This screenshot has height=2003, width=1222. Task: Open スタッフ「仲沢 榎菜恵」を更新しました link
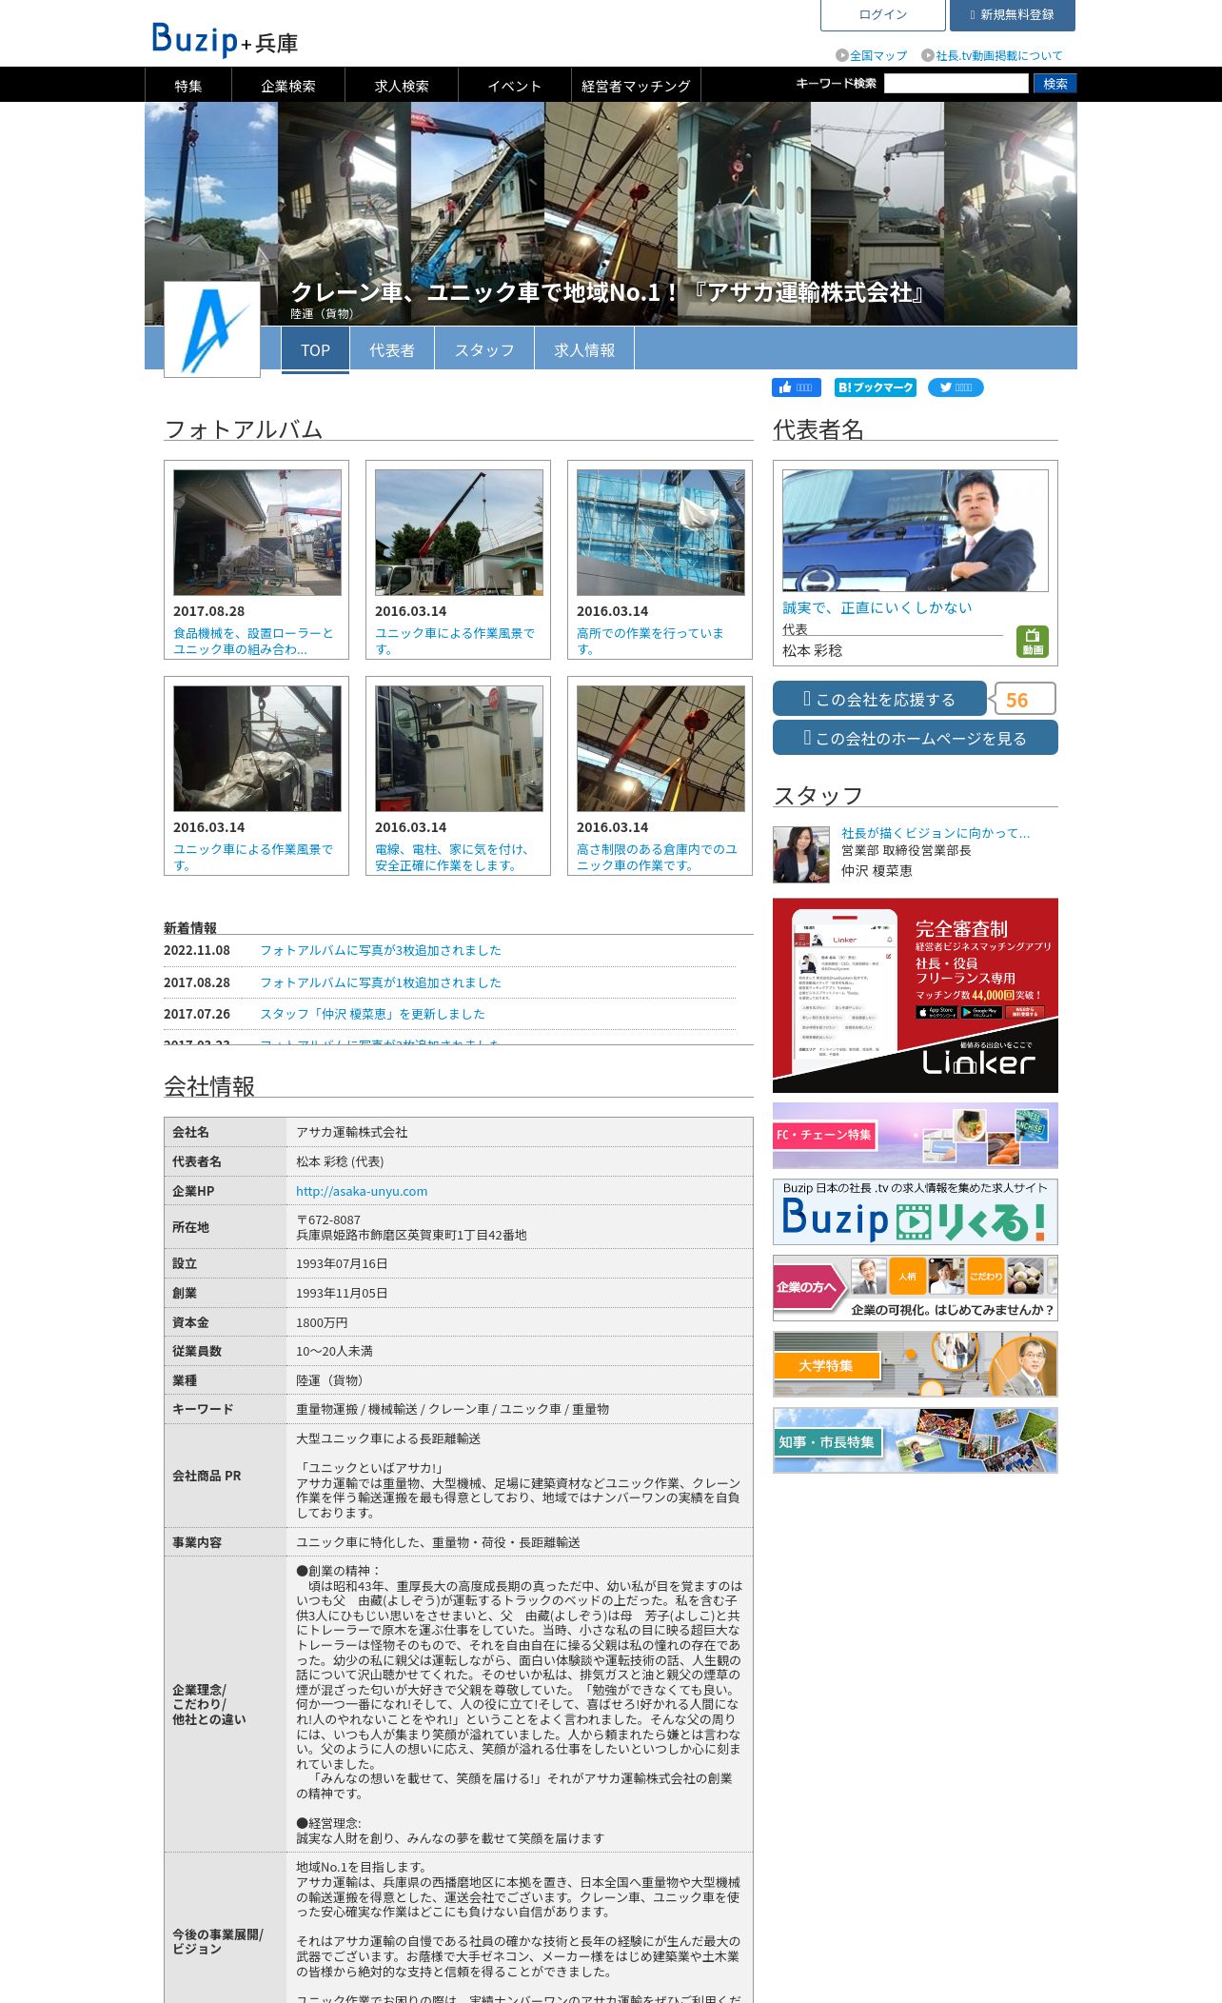click(372, 1014)
